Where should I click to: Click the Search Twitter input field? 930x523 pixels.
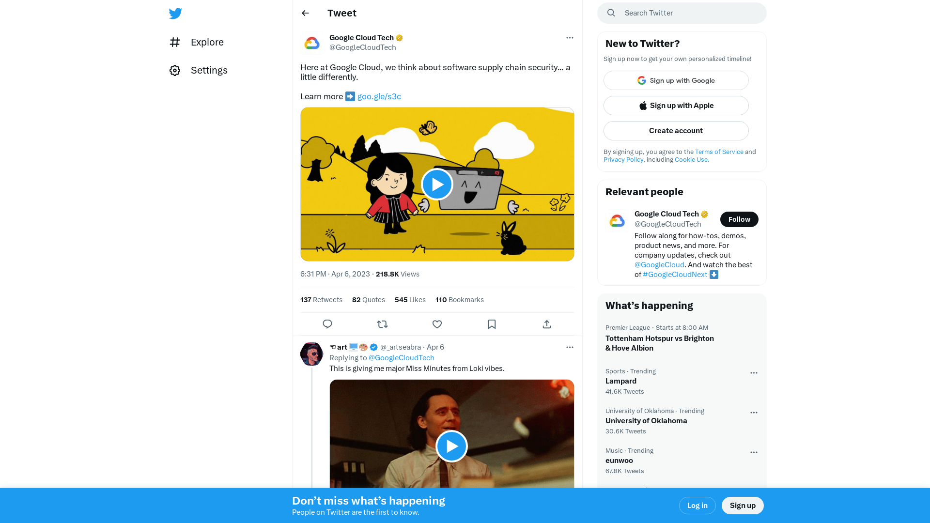pos(682,13)
